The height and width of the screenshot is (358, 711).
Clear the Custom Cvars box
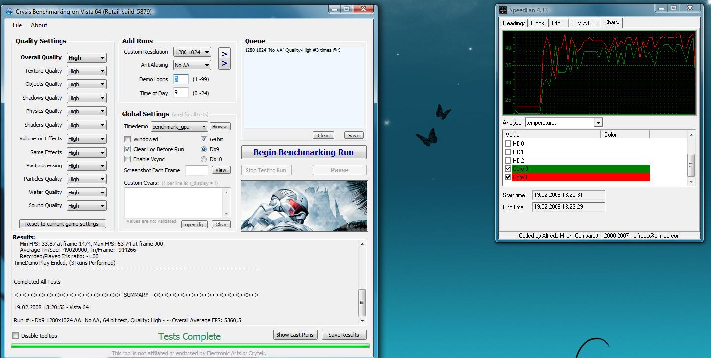pyautogui.click(x=221, y=225)
